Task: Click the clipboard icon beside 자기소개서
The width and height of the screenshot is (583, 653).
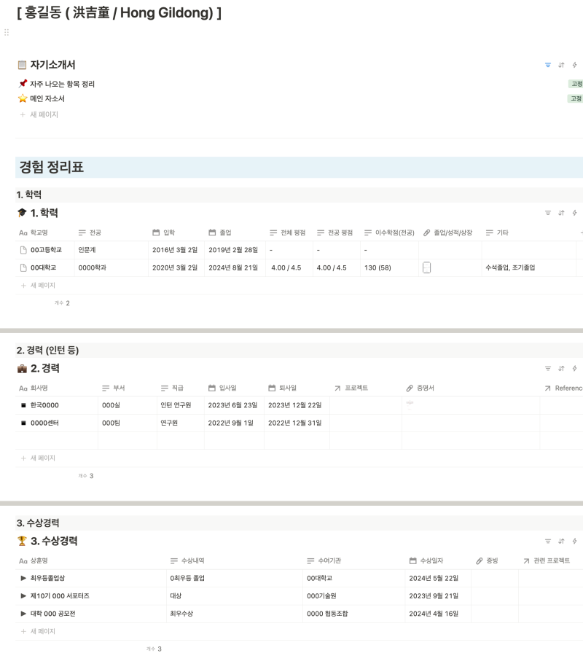Action: (x=22, y=65)
